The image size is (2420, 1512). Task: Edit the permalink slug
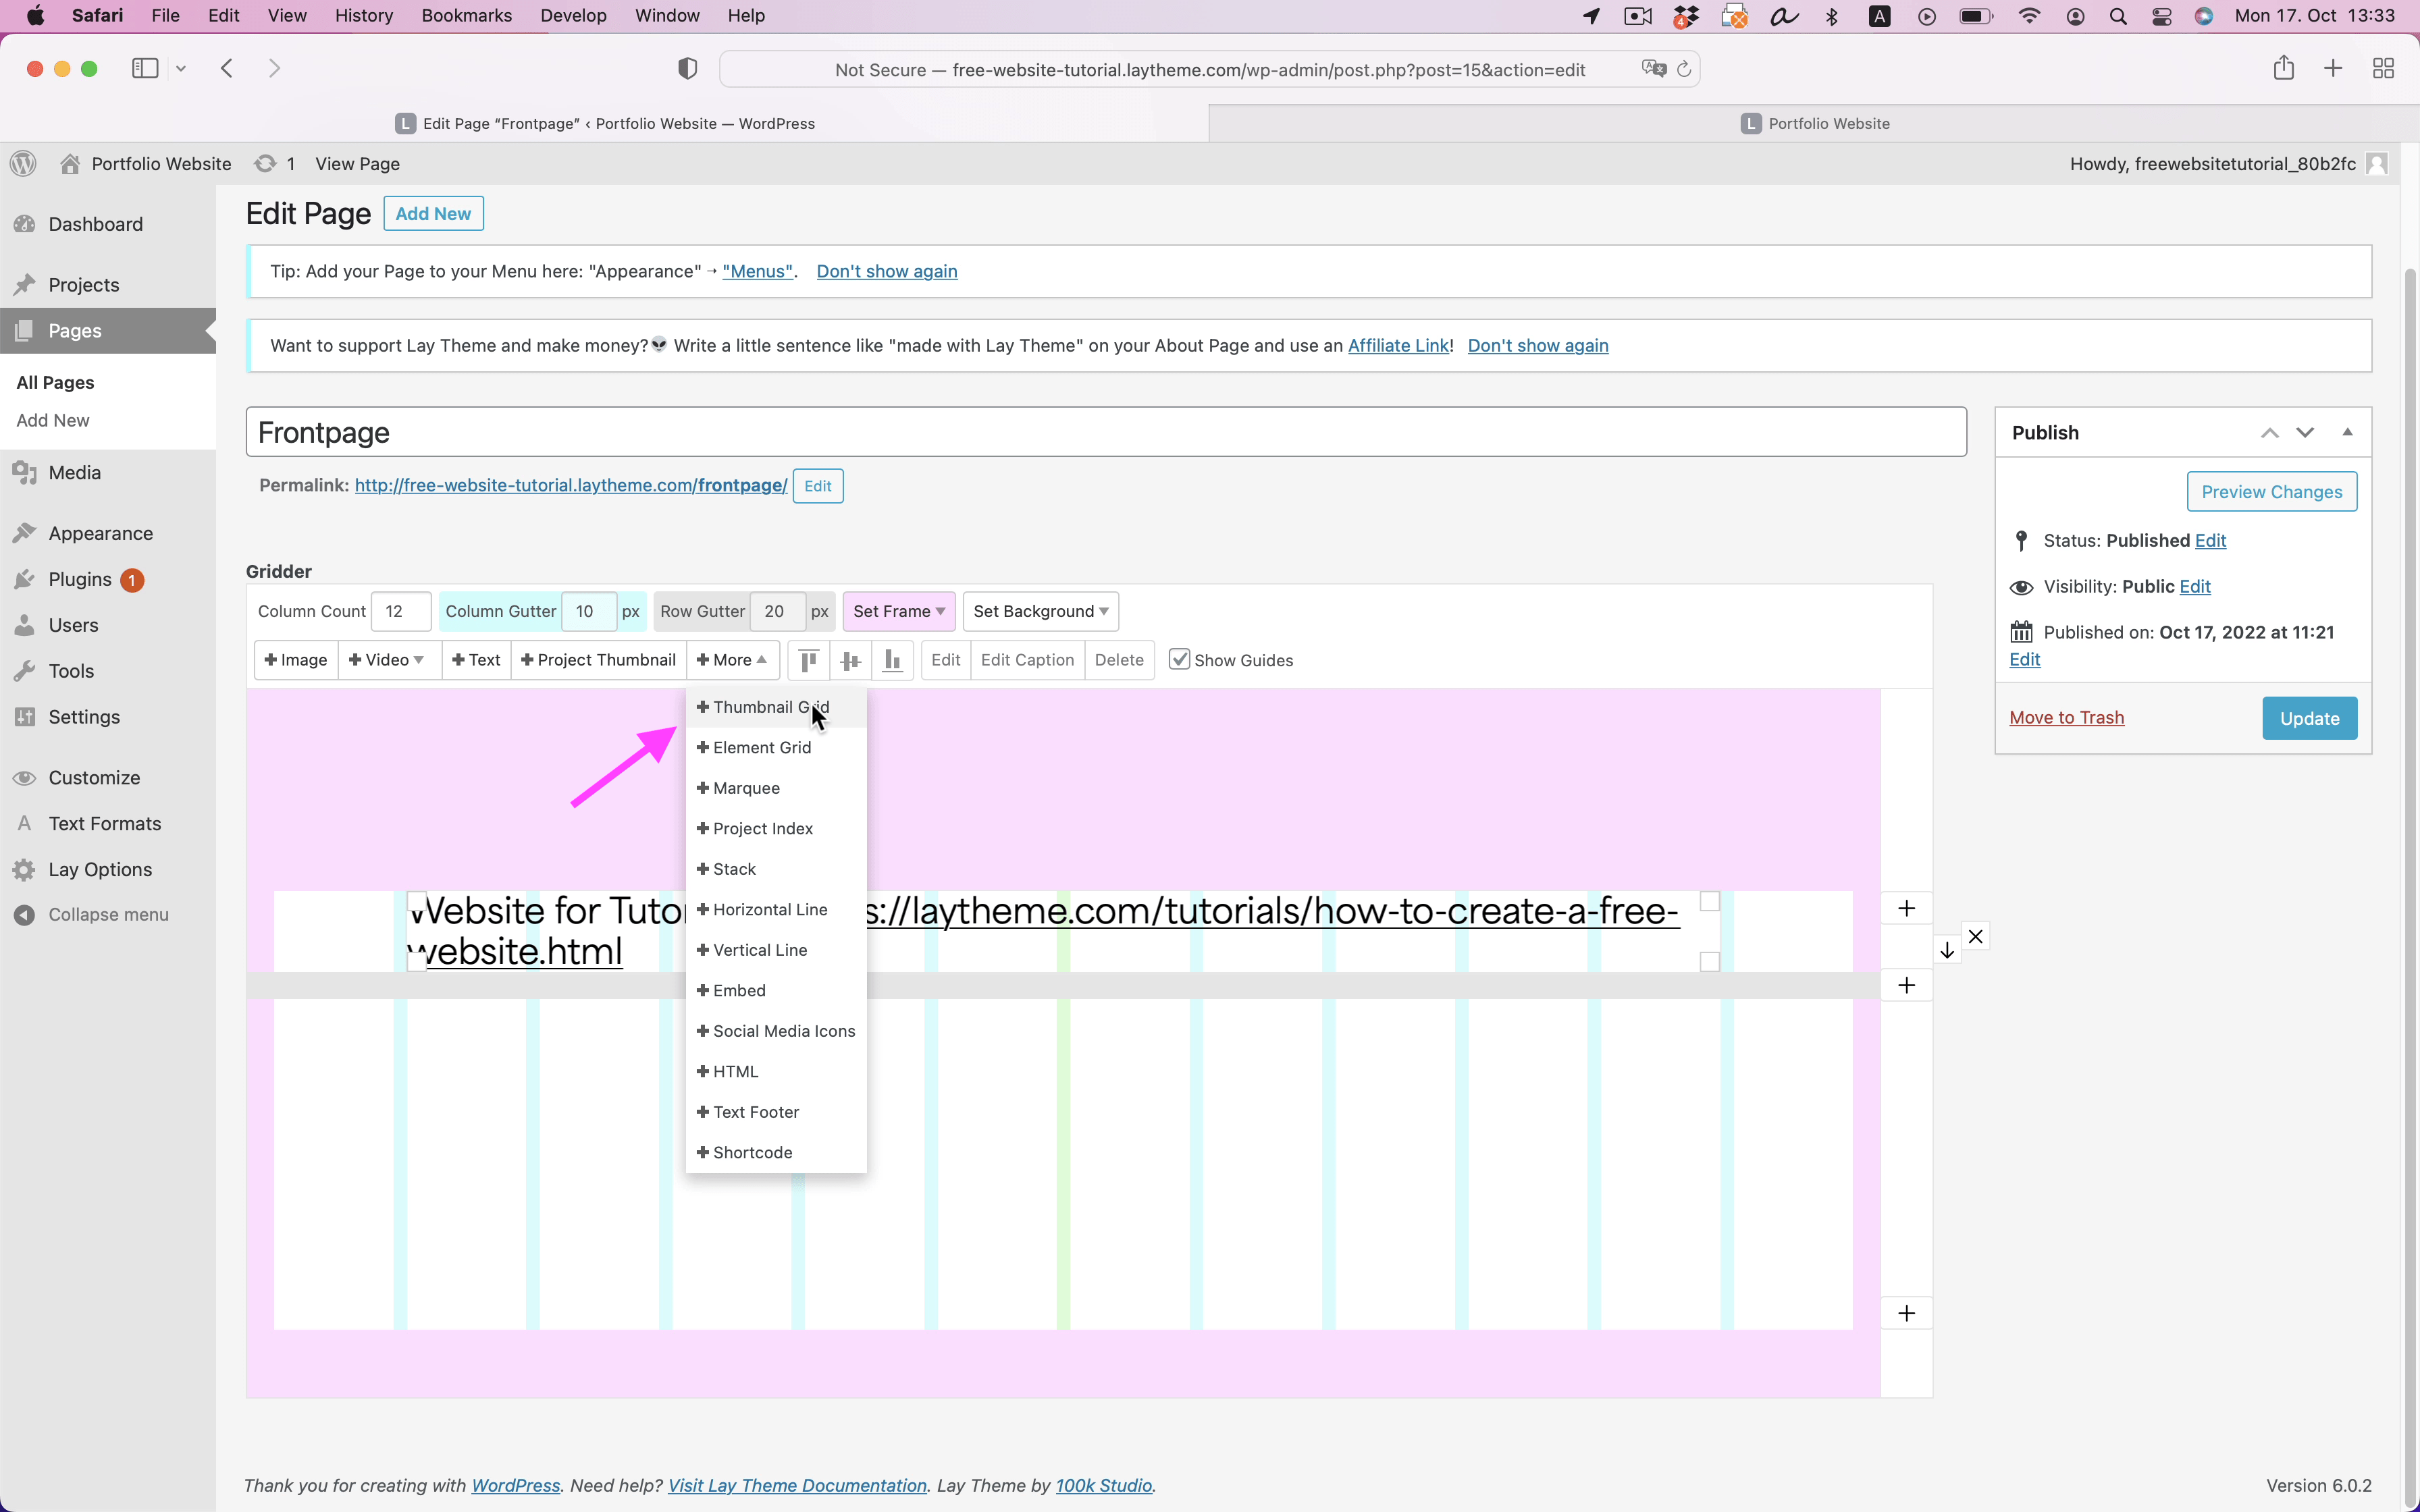click(817, 486)
